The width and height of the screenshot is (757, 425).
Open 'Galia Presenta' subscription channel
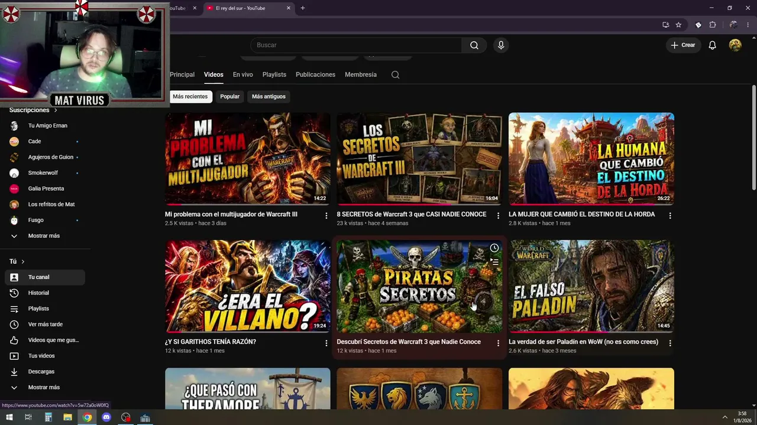point(45,189)
